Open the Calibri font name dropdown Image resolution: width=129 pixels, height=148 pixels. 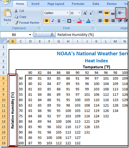(68, 13)
